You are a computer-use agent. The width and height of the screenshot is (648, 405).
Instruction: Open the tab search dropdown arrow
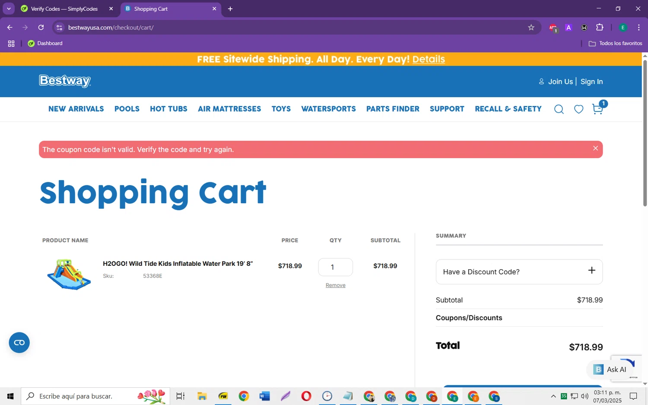click(9, 9)
